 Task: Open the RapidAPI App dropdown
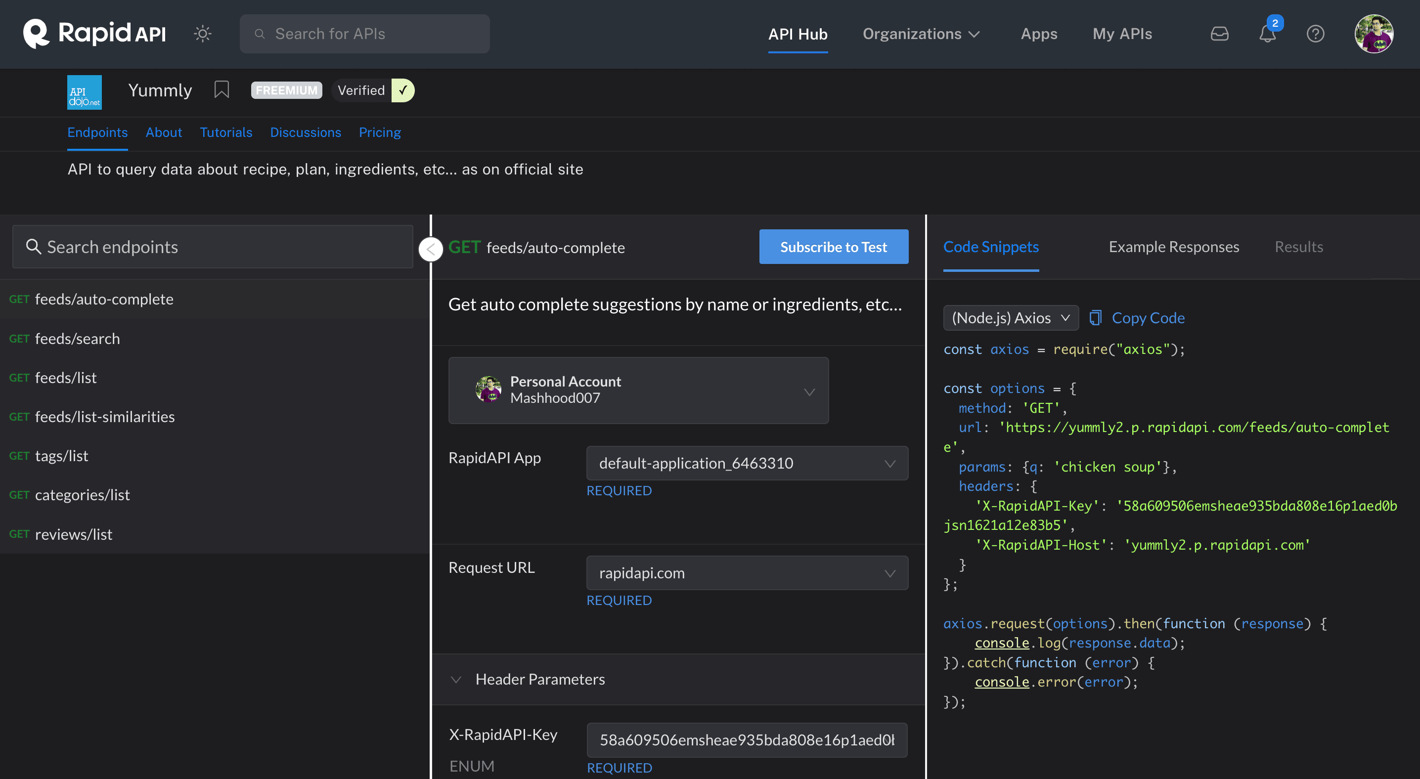click(x=747, y=463)
